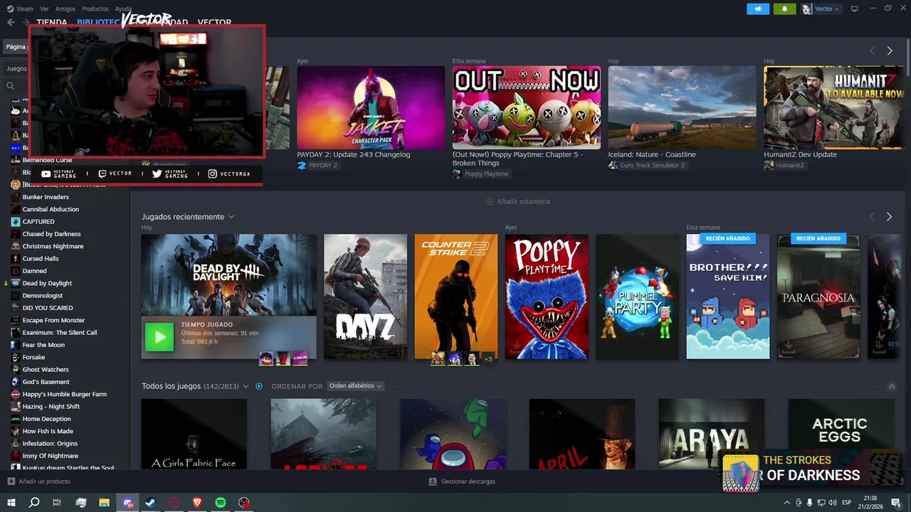Image resolution: width=911 pixels, height=512 pixels.
Task: Open the Brother!!! Save Him! cover
Action: [x=727, y=297]
